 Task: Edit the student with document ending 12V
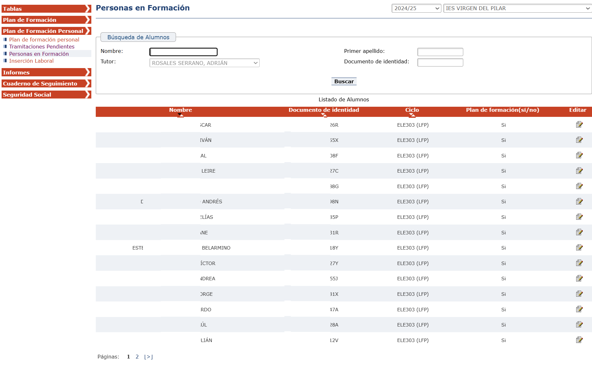tap(579, 340)
